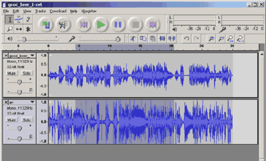Click the speaker icon under the output meter
266x161 pixels.
(175, 30)
